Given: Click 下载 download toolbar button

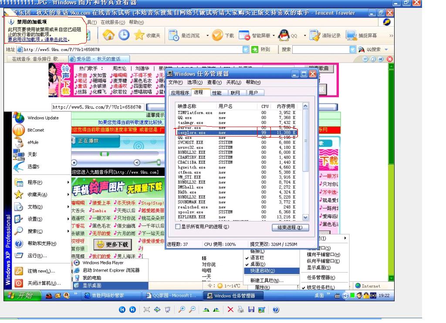Looking at the screenshot, I should (x=223, y=35).
